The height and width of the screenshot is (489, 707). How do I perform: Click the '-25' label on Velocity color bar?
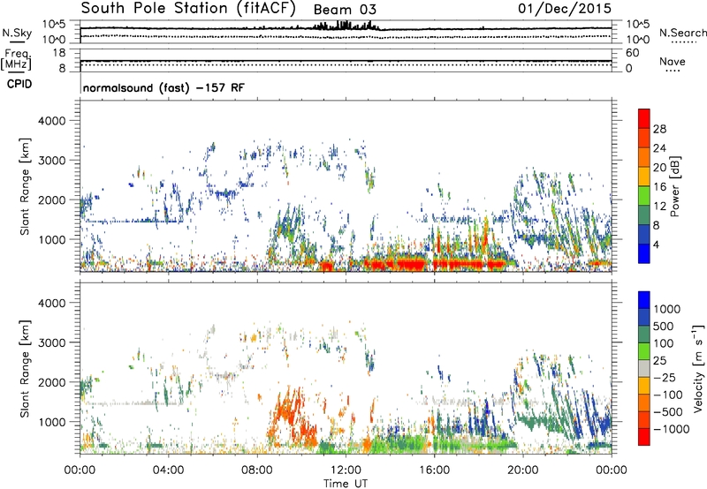tap(664, 378)
